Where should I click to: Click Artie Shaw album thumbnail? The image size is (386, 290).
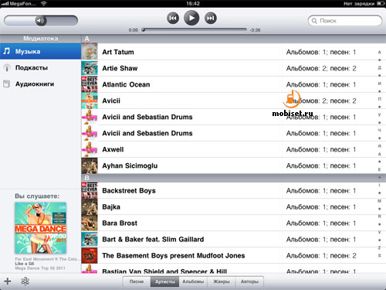coord(90,68)
